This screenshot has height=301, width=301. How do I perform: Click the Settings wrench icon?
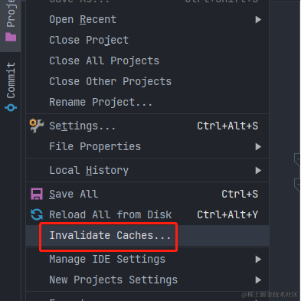37,126
